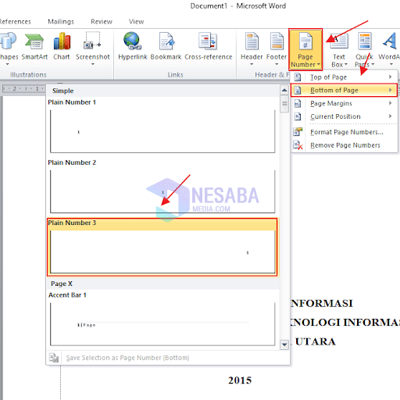Insert a Text Box
400x400 pixels.
click(339, 49)
